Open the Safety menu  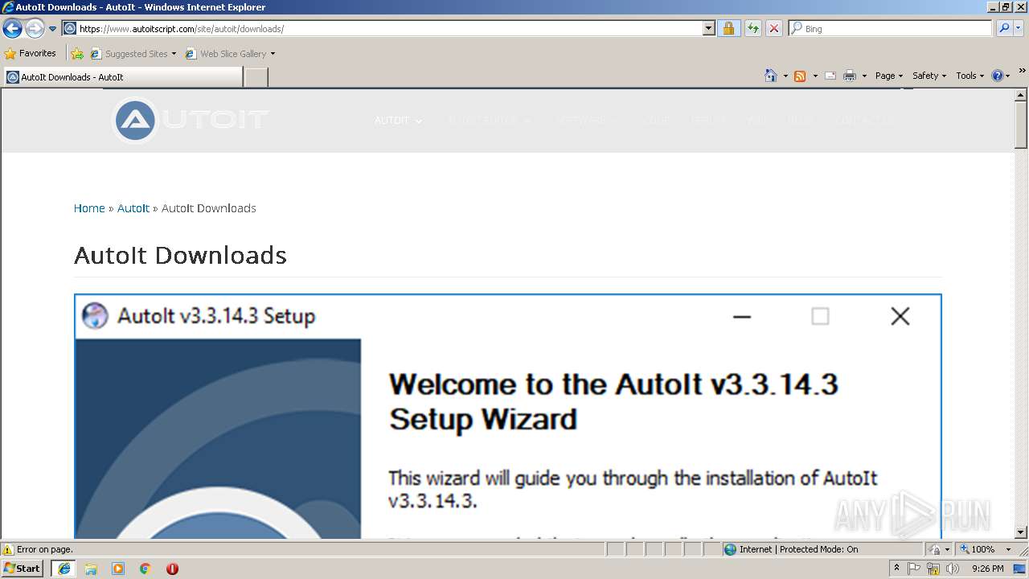tap(929, 76)
